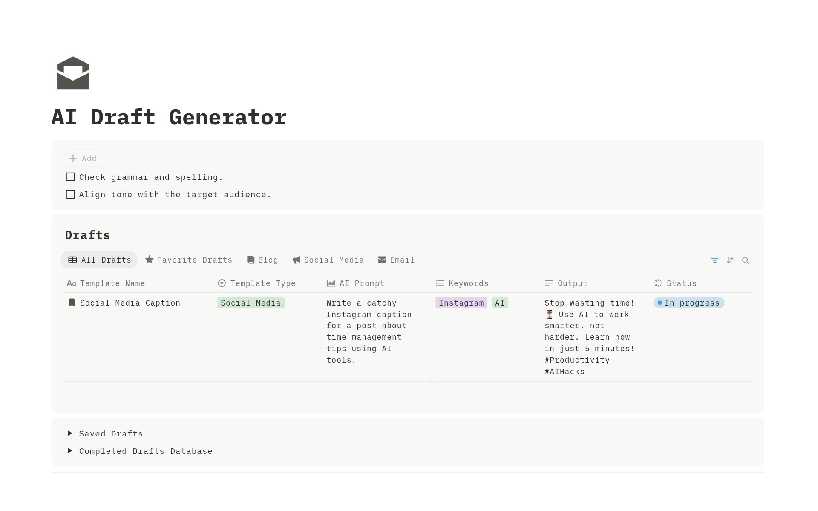Click the AI Draft Generator page title
818x511 pixels.
[x=169, y=117]
